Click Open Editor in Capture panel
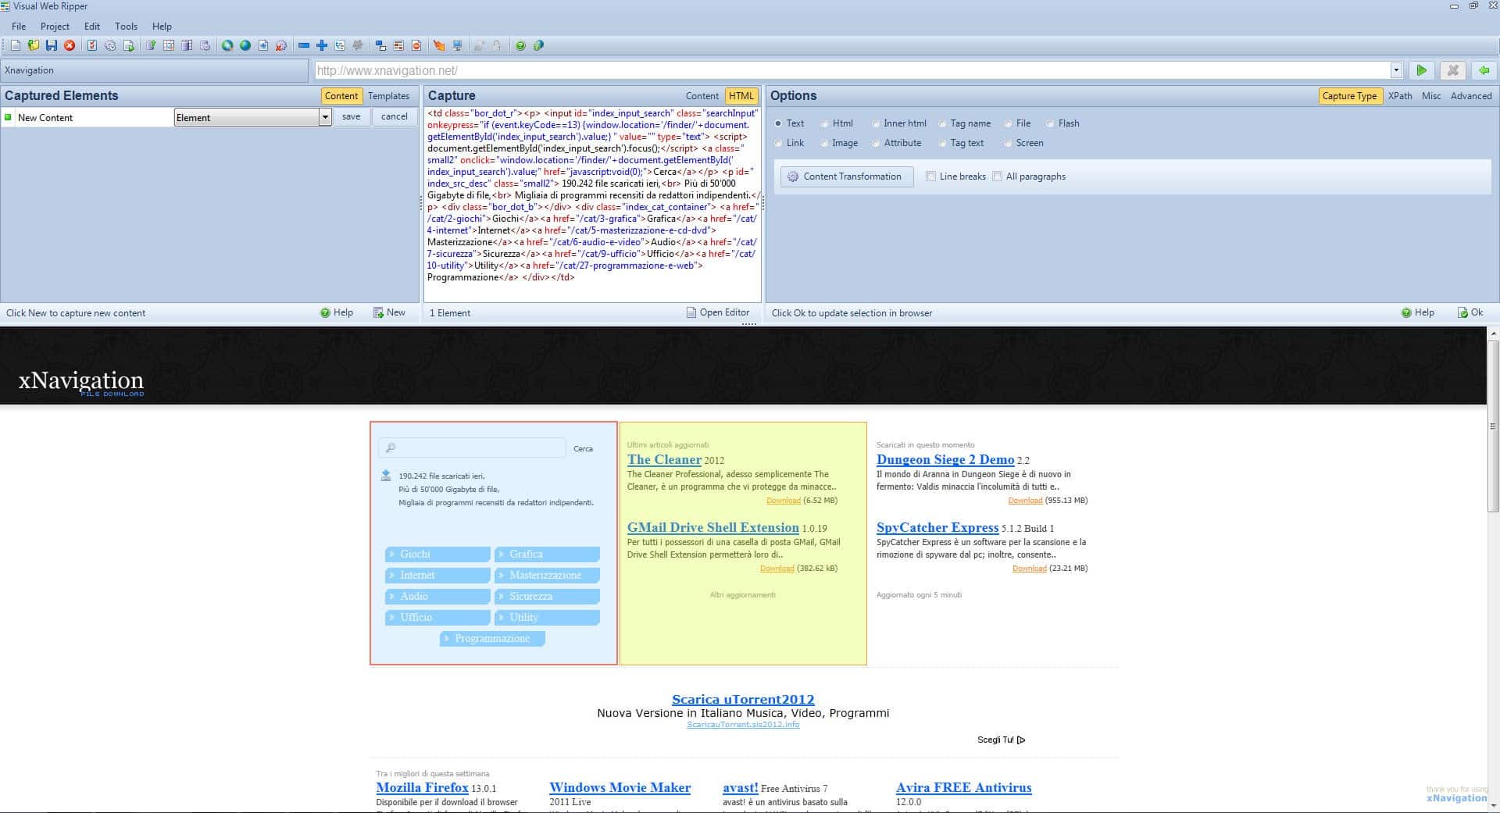 718,312
